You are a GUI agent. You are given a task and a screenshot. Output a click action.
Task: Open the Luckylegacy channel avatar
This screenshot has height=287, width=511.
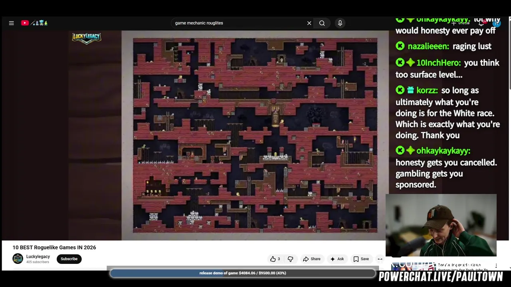18,259
